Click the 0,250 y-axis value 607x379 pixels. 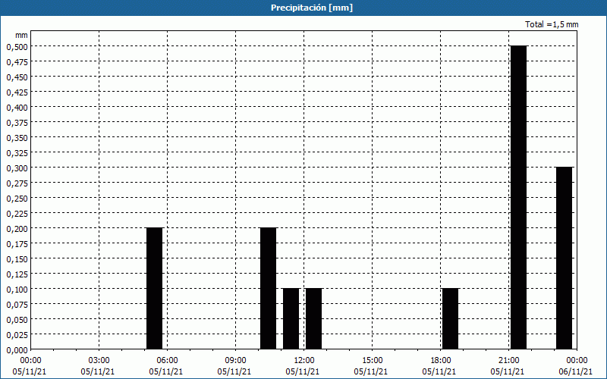[x=17, y=199]
